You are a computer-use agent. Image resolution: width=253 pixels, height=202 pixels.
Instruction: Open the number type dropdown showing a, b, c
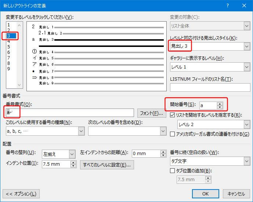point(81,131)
